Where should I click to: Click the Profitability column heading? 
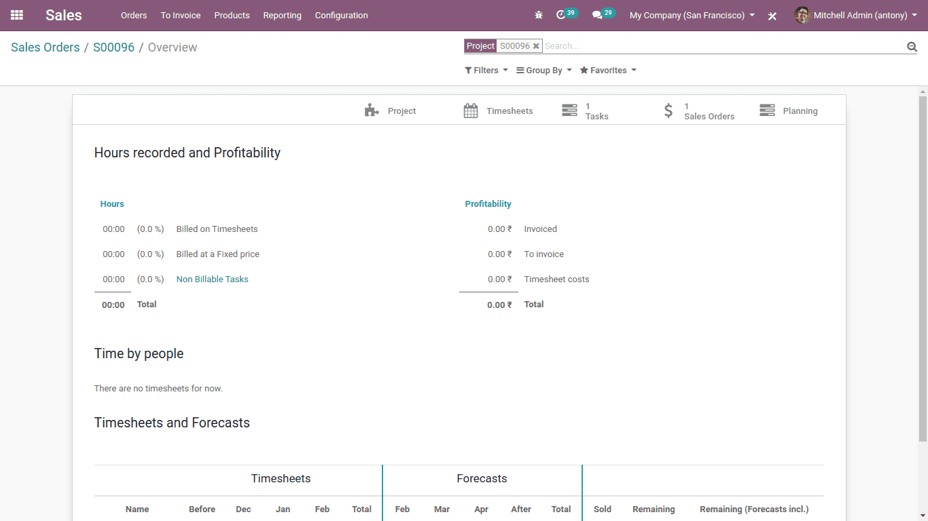pyautogui.click(x=488, y=204)
